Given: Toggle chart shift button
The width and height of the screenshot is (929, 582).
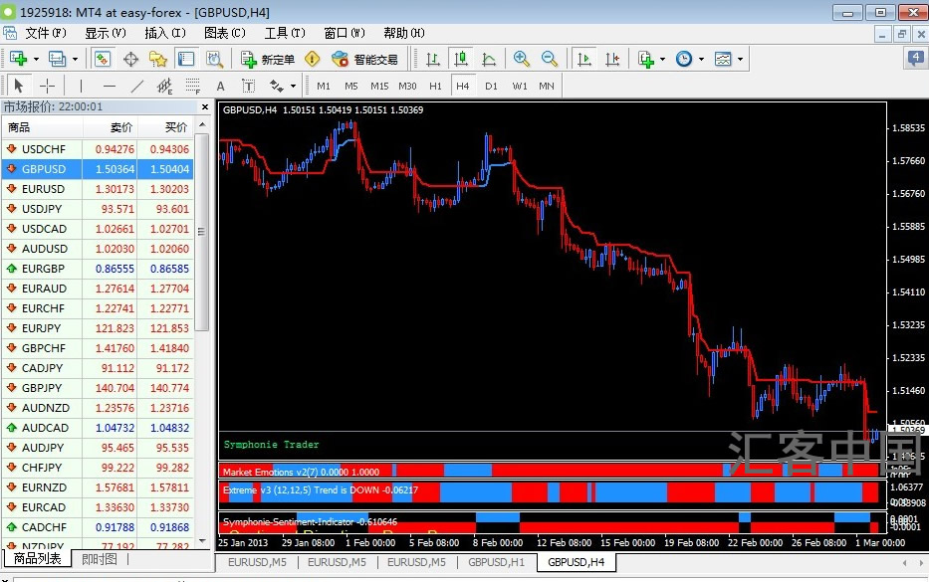Looking at the screenshot, I should [x=612, y=59].
